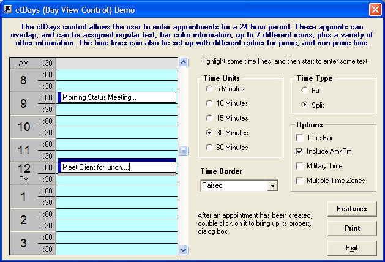Image resolution: width=385 pixels, height=262 pixels.
Task: Select the 9:30 time slot line
Action: 117,110
